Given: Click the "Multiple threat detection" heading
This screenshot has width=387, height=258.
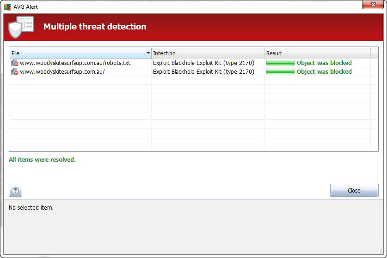Looking at the screenshot, I should [95, 27].
